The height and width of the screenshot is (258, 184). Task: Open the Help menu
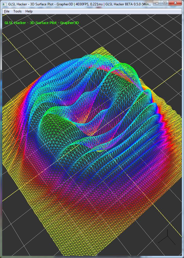(29, 11)
